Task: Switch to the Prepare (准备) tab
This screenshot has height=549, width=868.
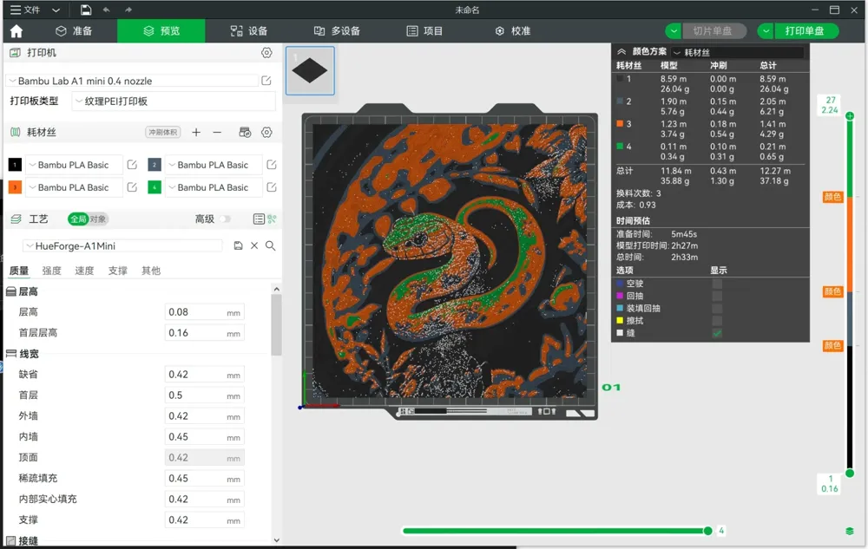Action: [74, 31]
